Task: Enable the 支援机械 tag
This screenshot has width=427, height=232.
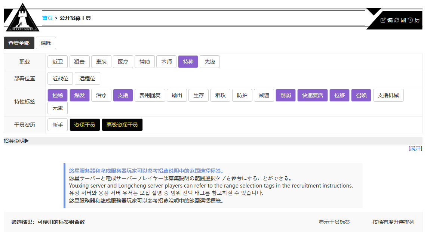Action: pyautogui.click(x=388, y=95)
